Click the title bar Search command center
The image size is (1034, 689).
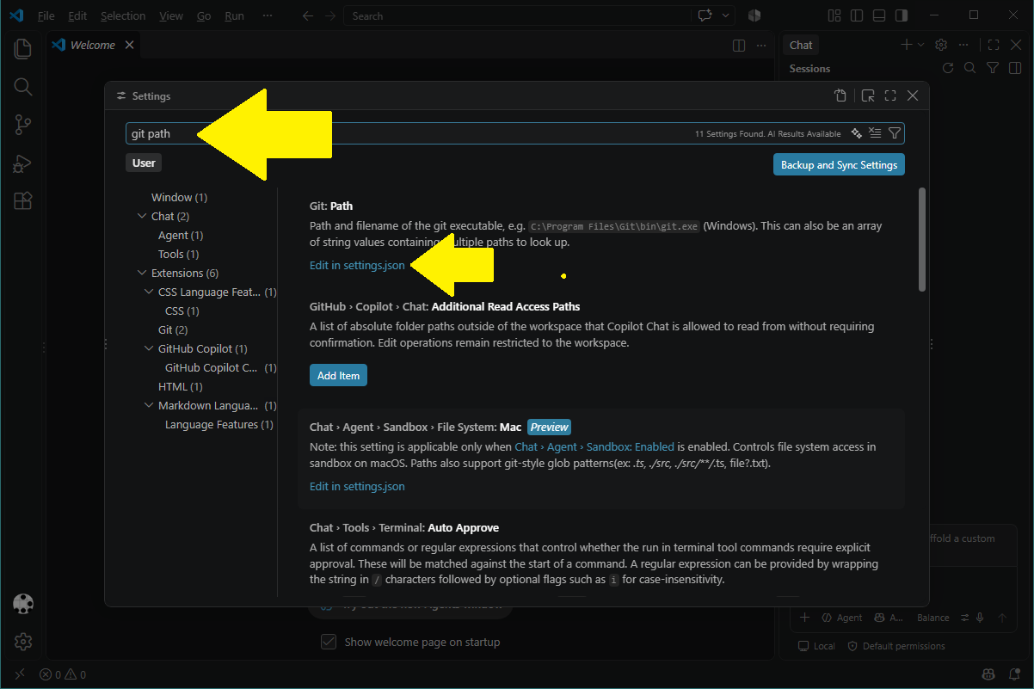517,15
